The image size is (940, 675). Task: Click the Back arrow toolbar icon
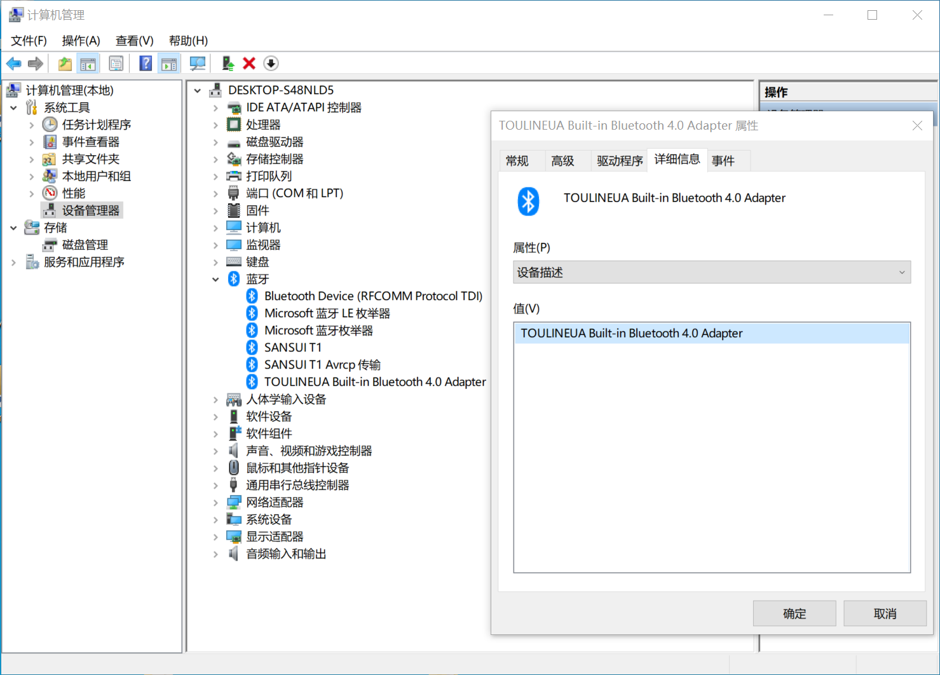coord(13,64)
